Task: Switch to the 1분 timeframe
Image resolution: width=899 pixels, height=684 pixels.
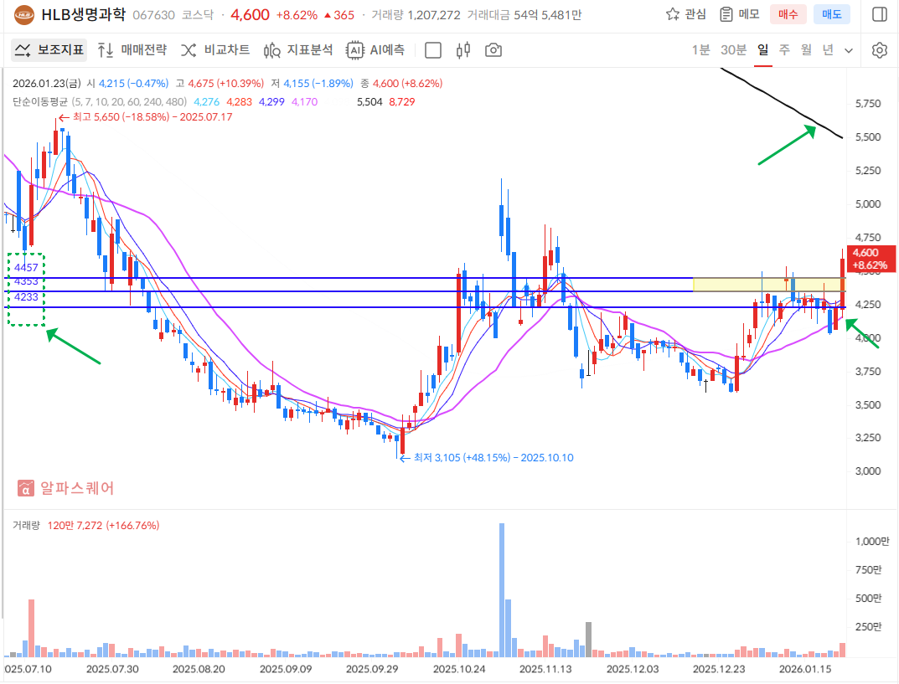Action: pos(700,50)
